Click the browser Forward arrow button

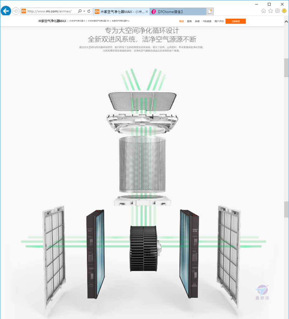click(x=16, y=11)
